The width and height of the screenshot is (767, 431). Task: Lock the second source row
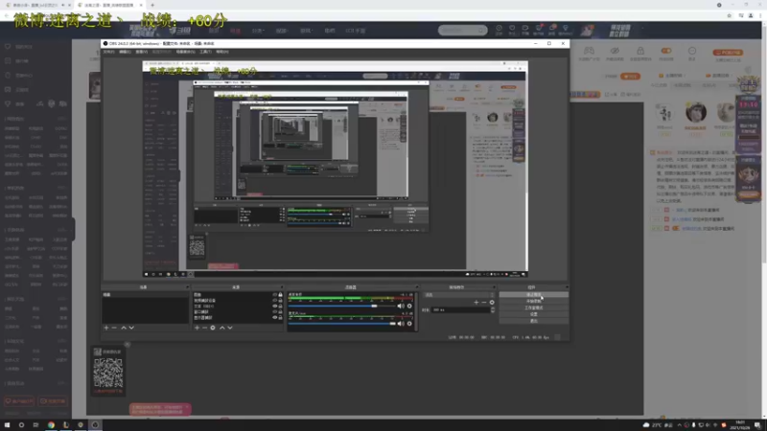coord(280,301)
